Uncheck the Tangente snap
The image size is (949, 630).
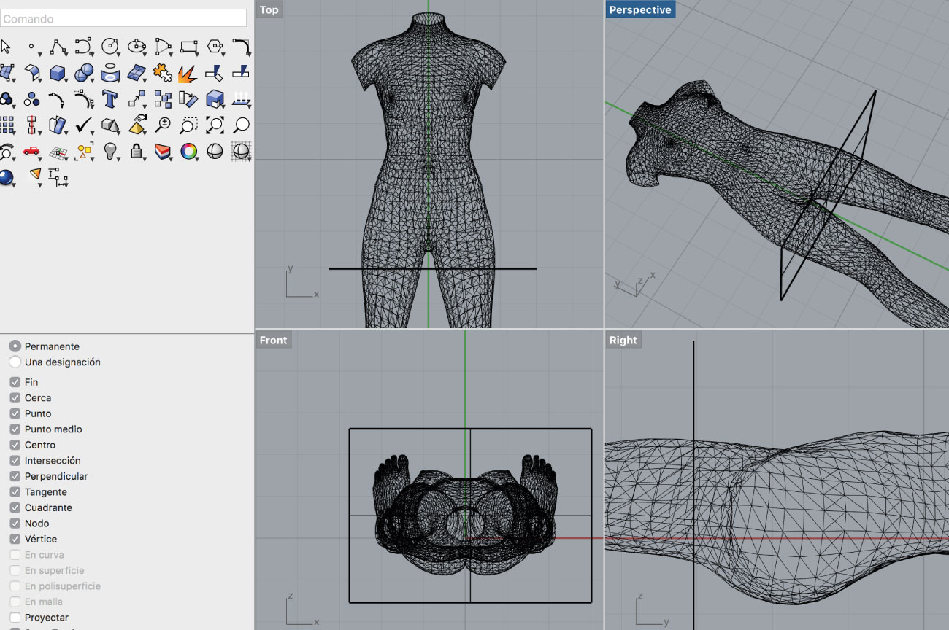[x=15, y=492]
